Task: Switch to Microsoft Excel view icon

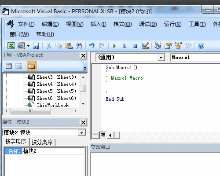Action: click(11, 46)
